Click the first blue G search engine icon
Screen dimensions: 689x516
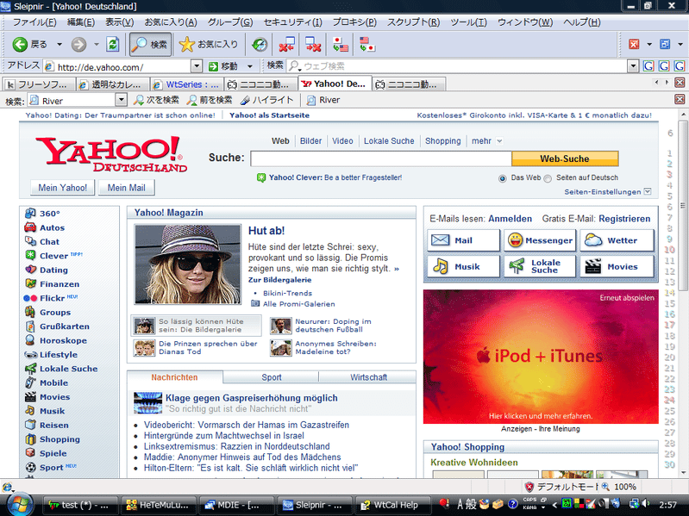click(648, 66)
